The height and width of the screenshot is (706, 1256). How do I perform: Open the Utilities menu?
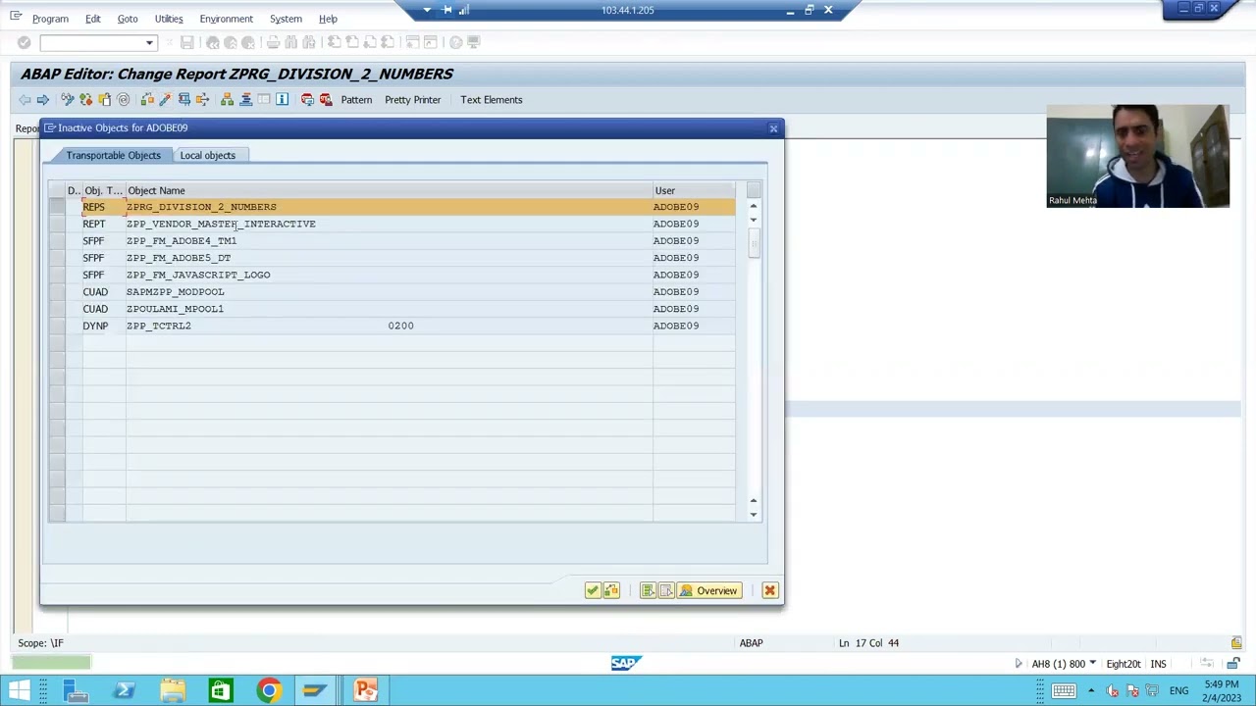pos(169,19)
